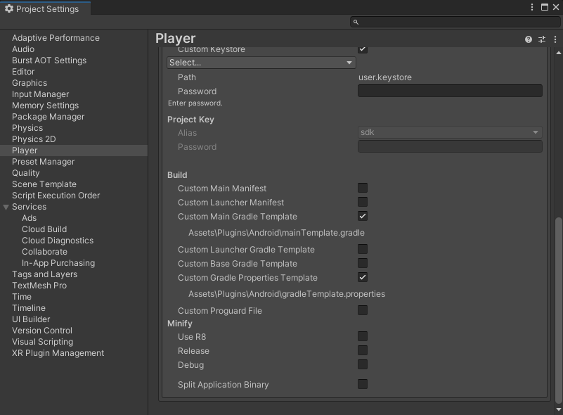The width and height of the screenshot is (563, 415).
Task: Open the Player settings kebab menu
Action: point(554,39)
